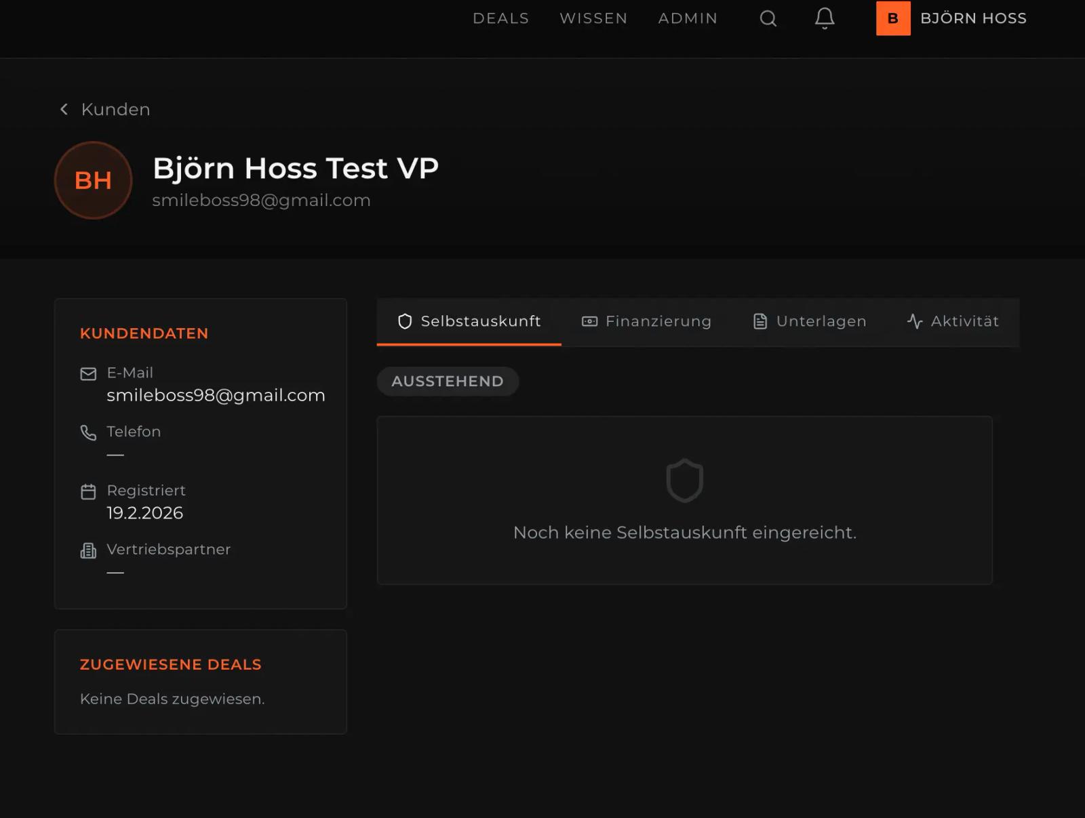Image resolution: width=1085 pixels, height=818 pixels.
Task: Click the large shield placeholder icon
Action: [x=685, y=480]
